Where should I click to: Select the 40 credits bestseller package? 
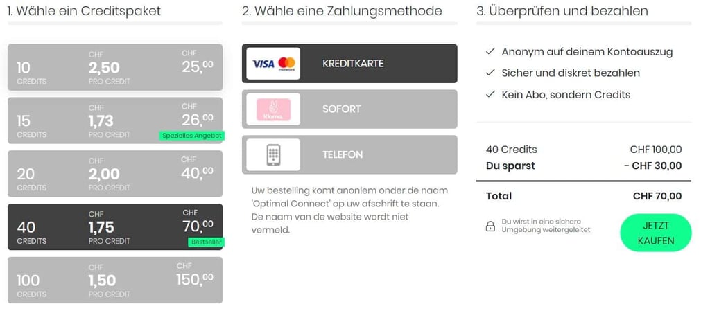click(x=115, y=226)
